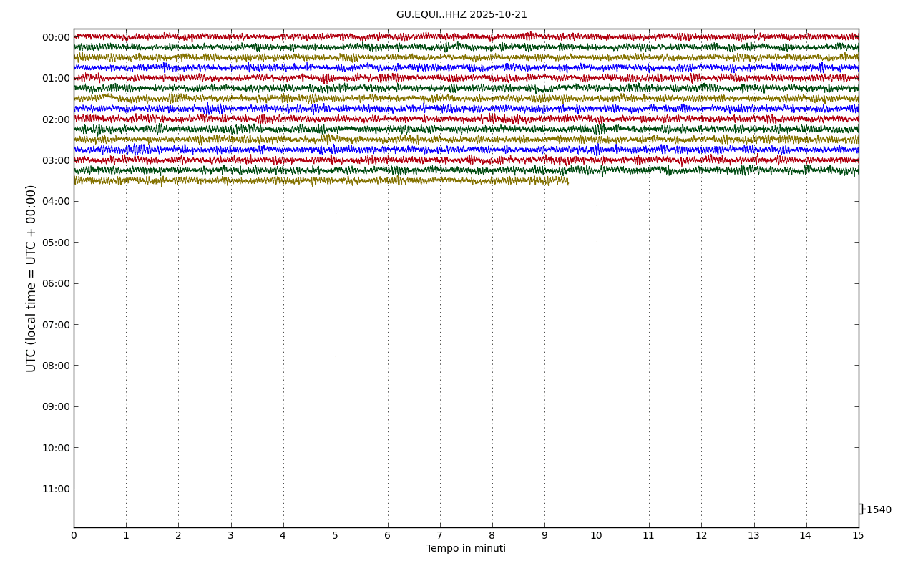
Task: Select the 06:00 hour label on y-axis
Action: 56,284
